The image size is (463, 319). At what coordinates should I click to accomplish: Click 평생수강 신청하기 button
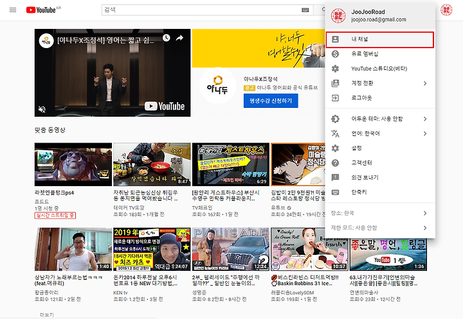[271, 101]
